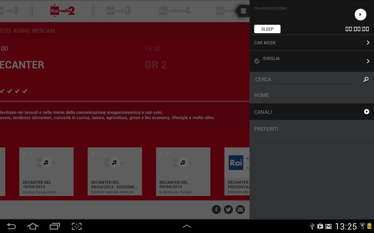The image size is (374, 233).
Task: Expand CANALI with the plus icon
Action: click(366, 112)
